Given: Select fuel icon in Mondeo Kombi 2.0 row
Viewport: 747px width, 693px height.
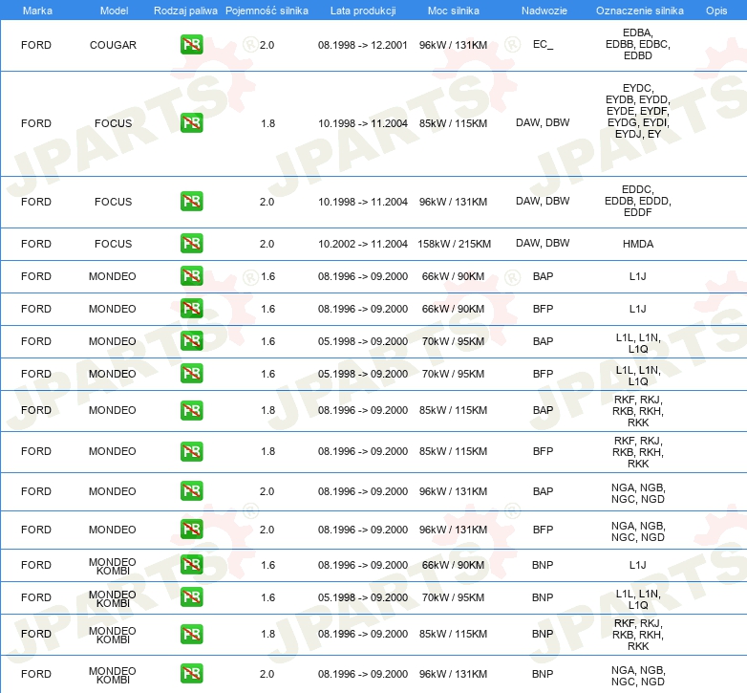Looking at the screenshot, I should (x=191, y=674).
